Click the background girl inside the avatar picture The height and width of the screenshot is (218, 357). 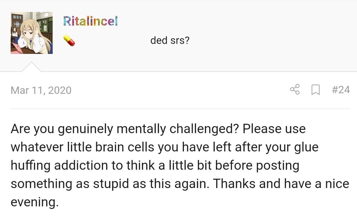[15, 33]
